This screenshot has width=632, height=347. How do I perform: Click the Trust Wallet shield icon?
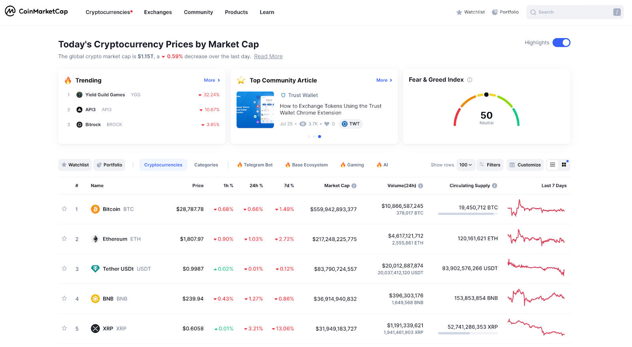[283, 95]
